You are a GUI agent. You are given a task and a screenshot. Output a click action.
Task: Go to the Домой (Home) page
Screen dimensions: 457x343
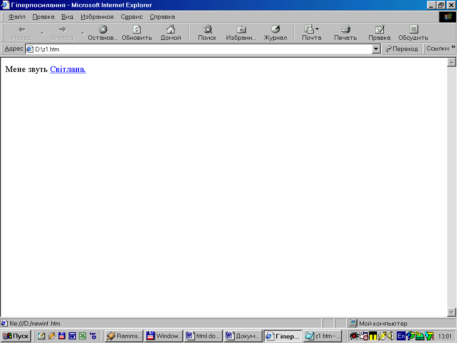[171, 33]
